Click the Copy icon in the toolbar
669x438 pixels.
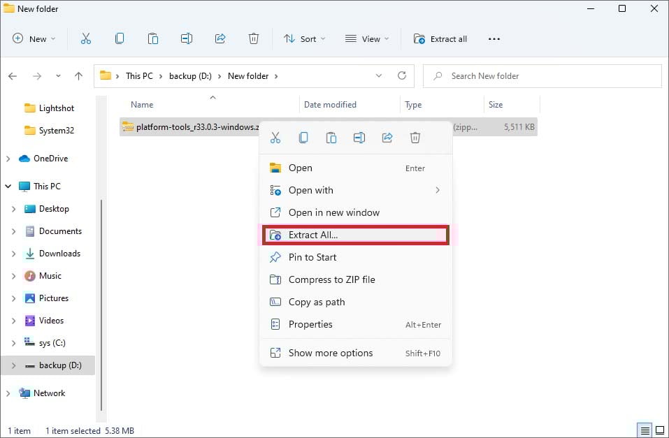click(x=120, y=39)
